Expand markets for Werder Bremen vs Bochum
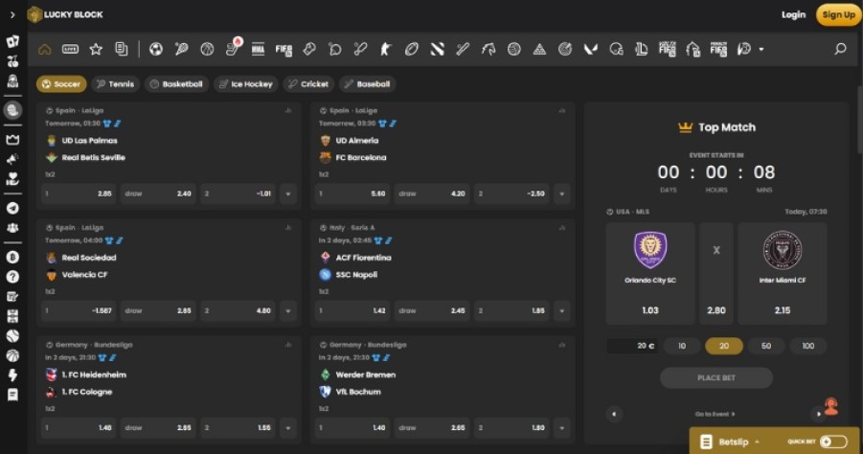 coord(562,427)
